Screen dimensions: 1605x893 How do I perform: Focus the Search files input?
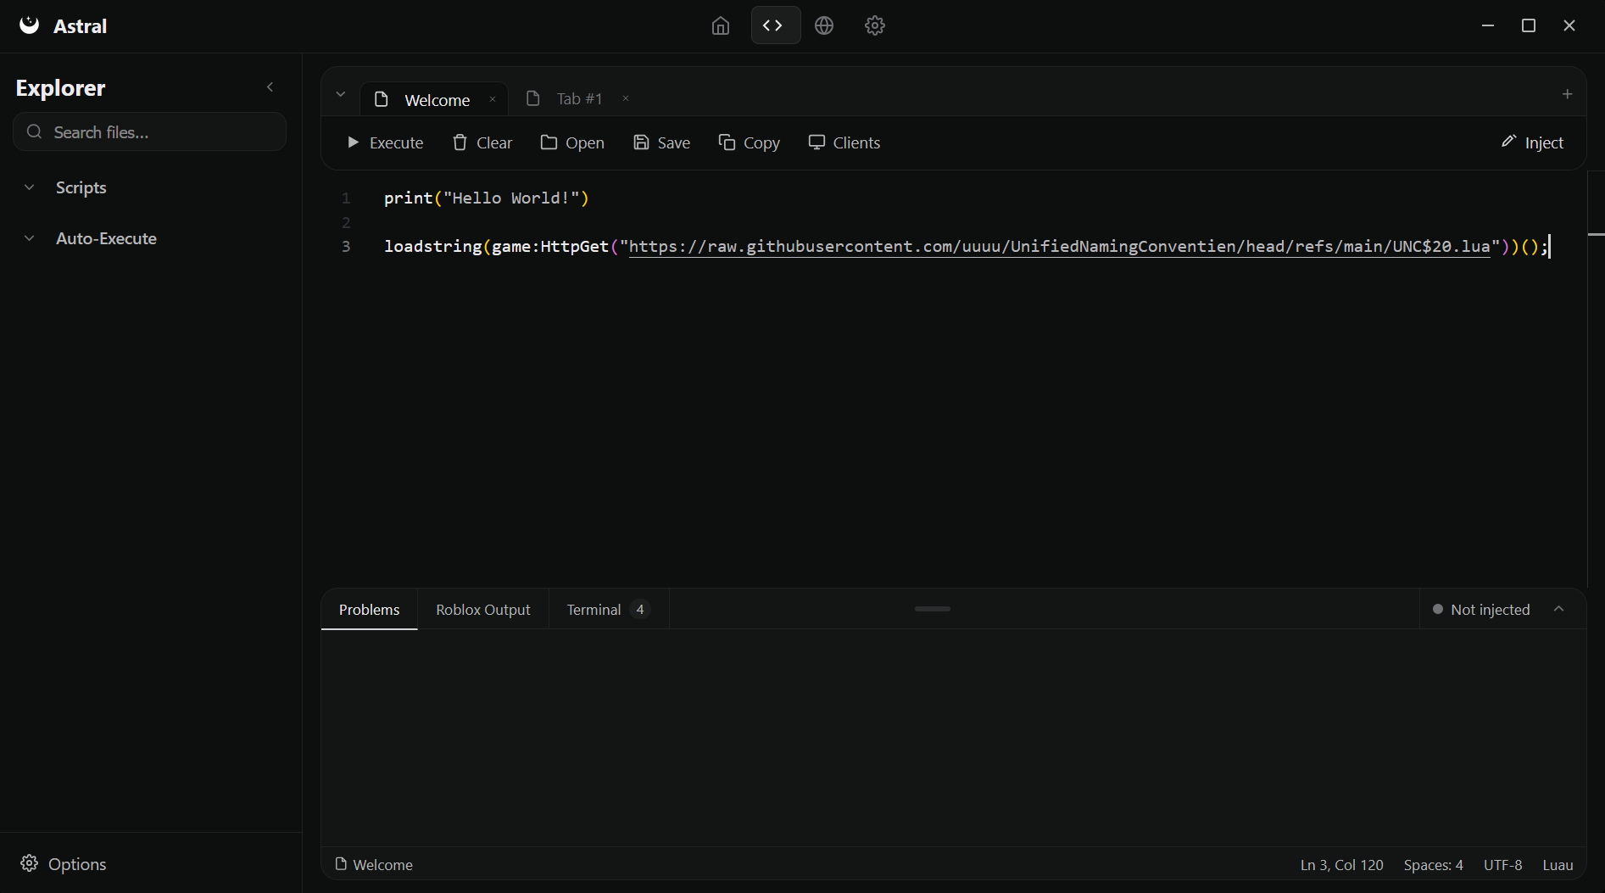(x=150, y=132)
